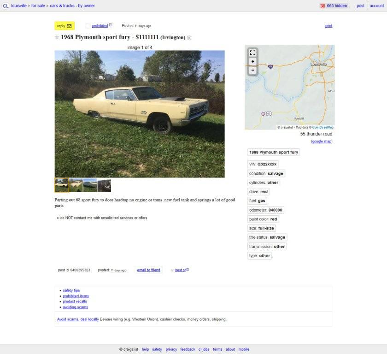The image size is (387, 354).
Task: View the fourth thumbnail image
Action: pos(104,185)
